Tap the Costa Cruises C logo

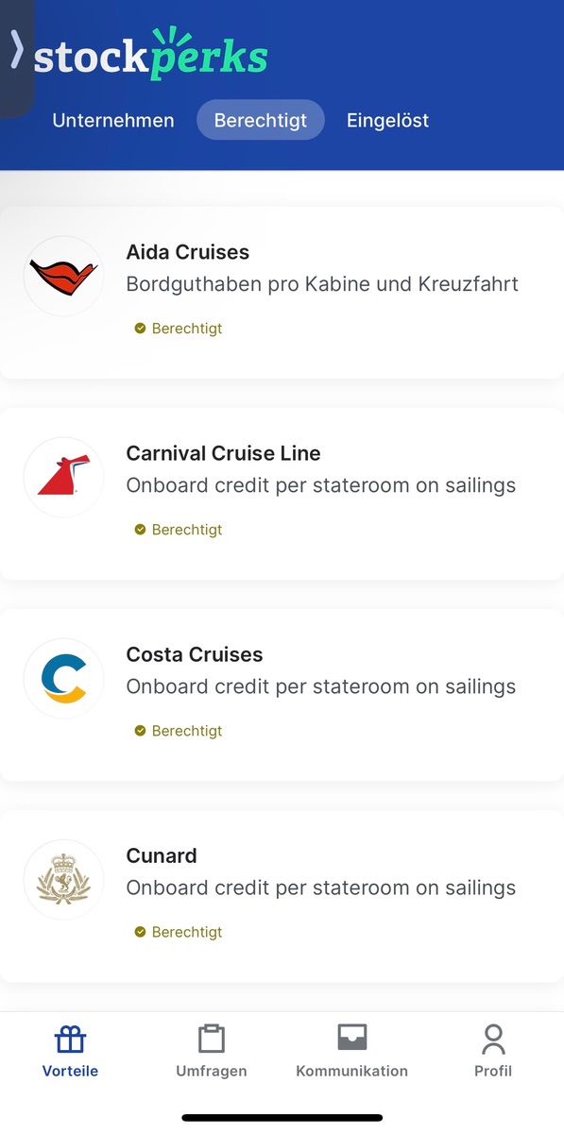64,678
